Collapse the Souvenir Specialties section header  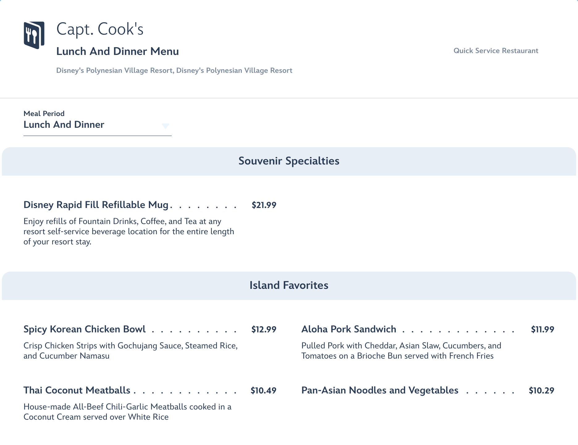coord(289,161)
